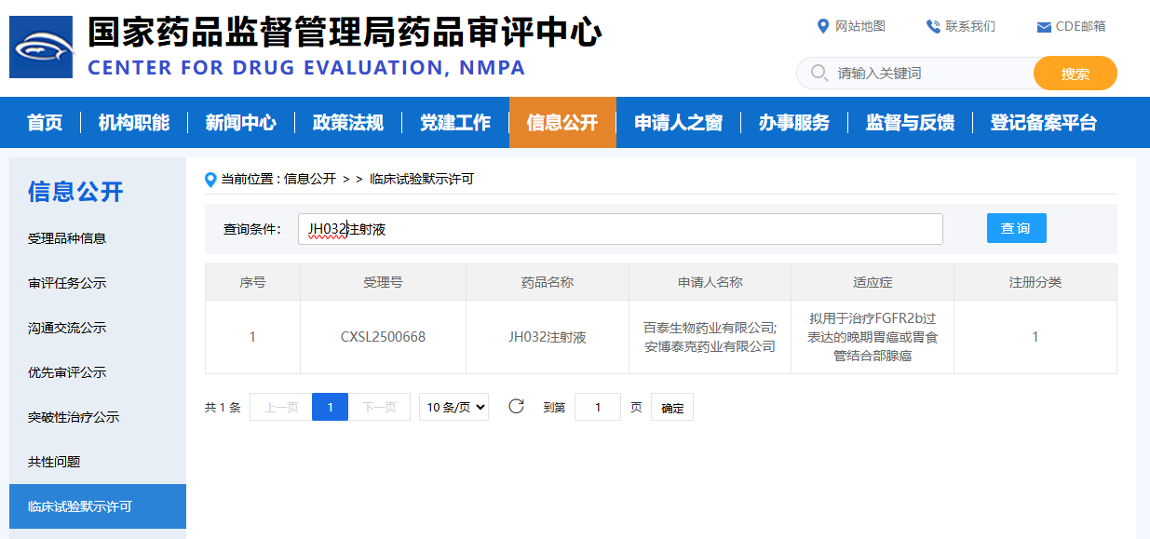
Task: Open the 信息公开 navigation tab
Action: (561, 123)
